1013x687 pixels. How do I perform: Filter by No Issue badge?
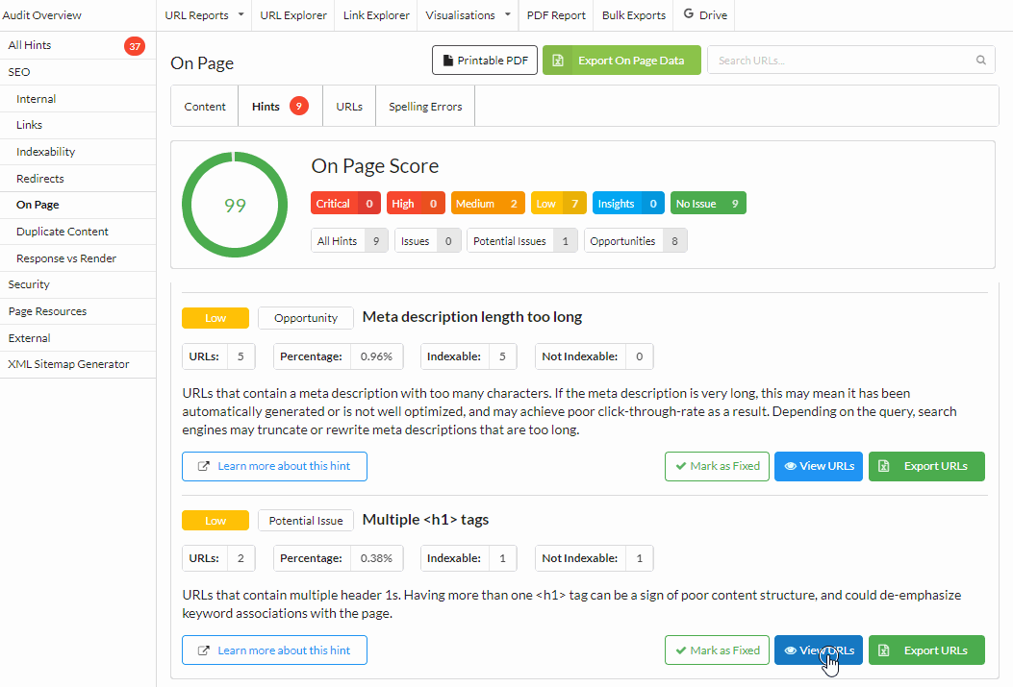coord(708,203)
